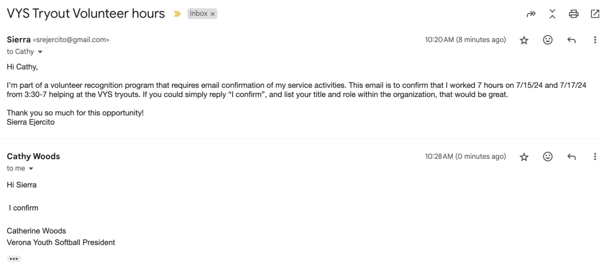Viewport: 605px width, 269px height.
Task: Click sender name Sierra
Action: (x=18, y=40)
